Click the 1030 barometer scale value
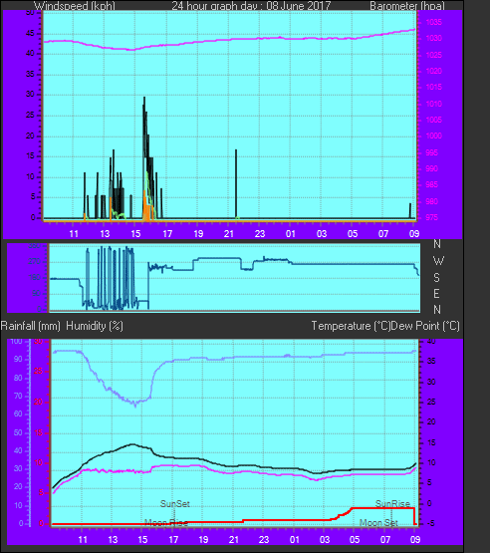 pos(433,38)
